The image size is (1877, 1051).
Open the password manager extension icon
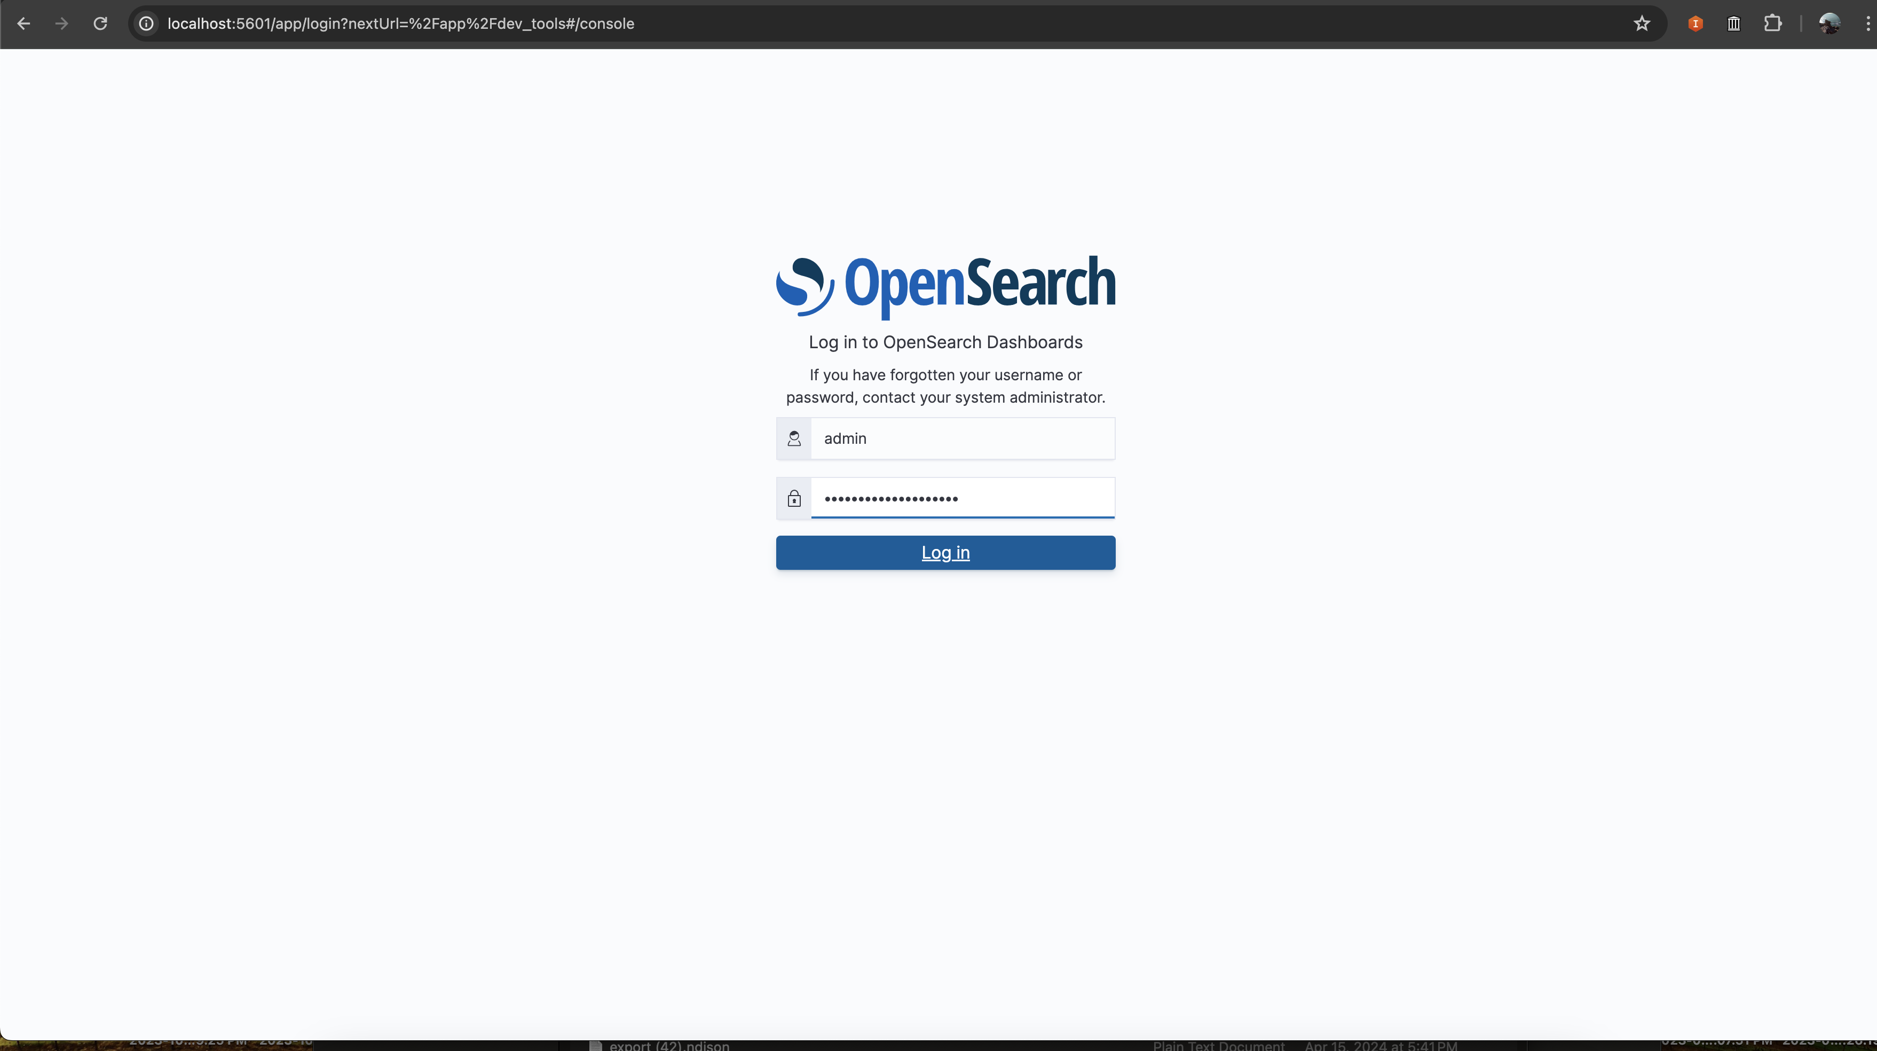click(1734, 23)
